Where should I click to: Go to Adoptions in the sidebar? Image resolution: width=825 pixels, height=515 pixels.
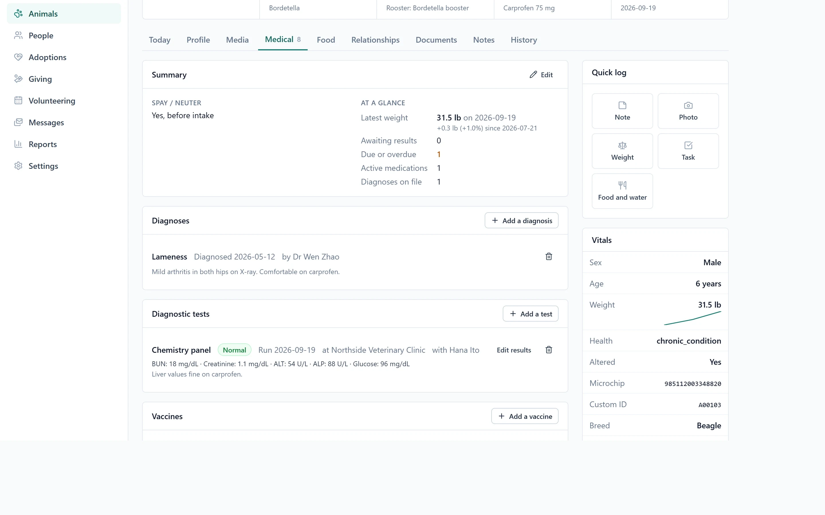pos(64,57)
